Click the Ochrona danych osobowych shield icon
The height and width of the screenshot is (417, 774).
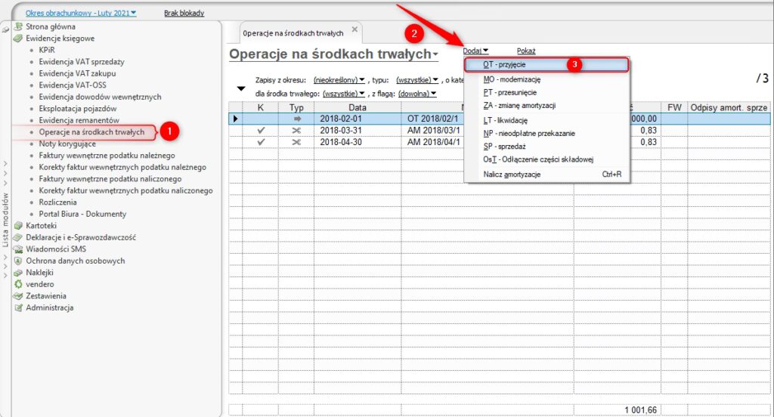19,261
